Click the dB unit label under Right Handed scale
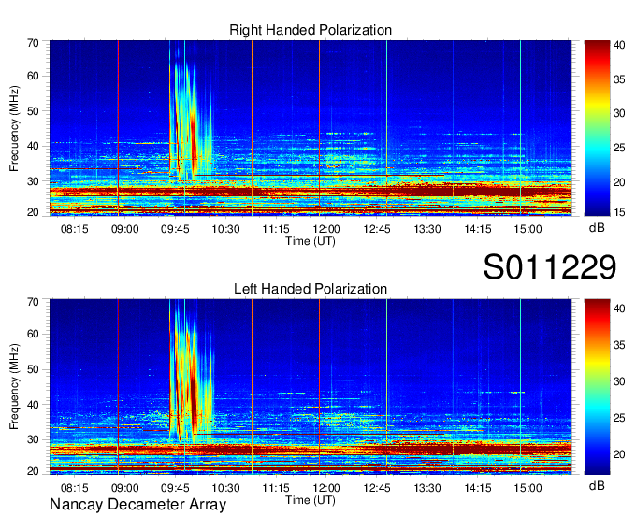Image resolution: width=636 pixels, height=516 pixels. pos(597,228)
